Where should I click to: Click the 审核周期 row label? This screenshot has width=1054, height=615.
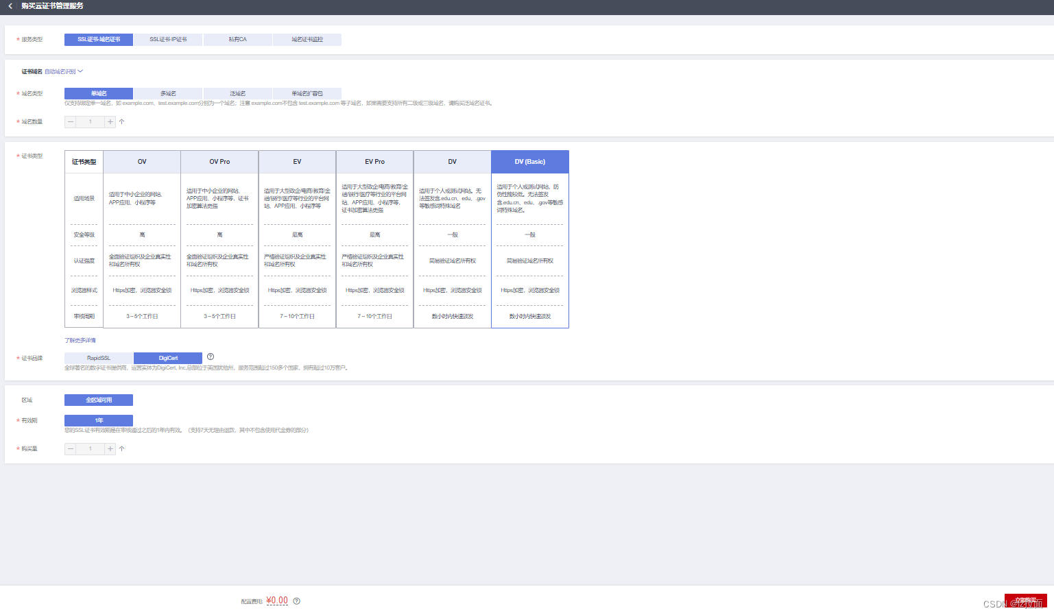84,317
